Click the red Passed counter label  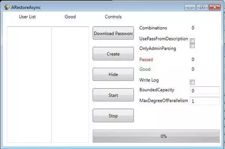pyautogui.click(x=146, y=60)
